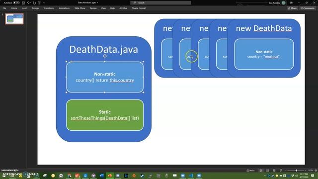The image size is (318, 179).
Task: Open the file name dropdown in title bar
Action: coord(97,2)
